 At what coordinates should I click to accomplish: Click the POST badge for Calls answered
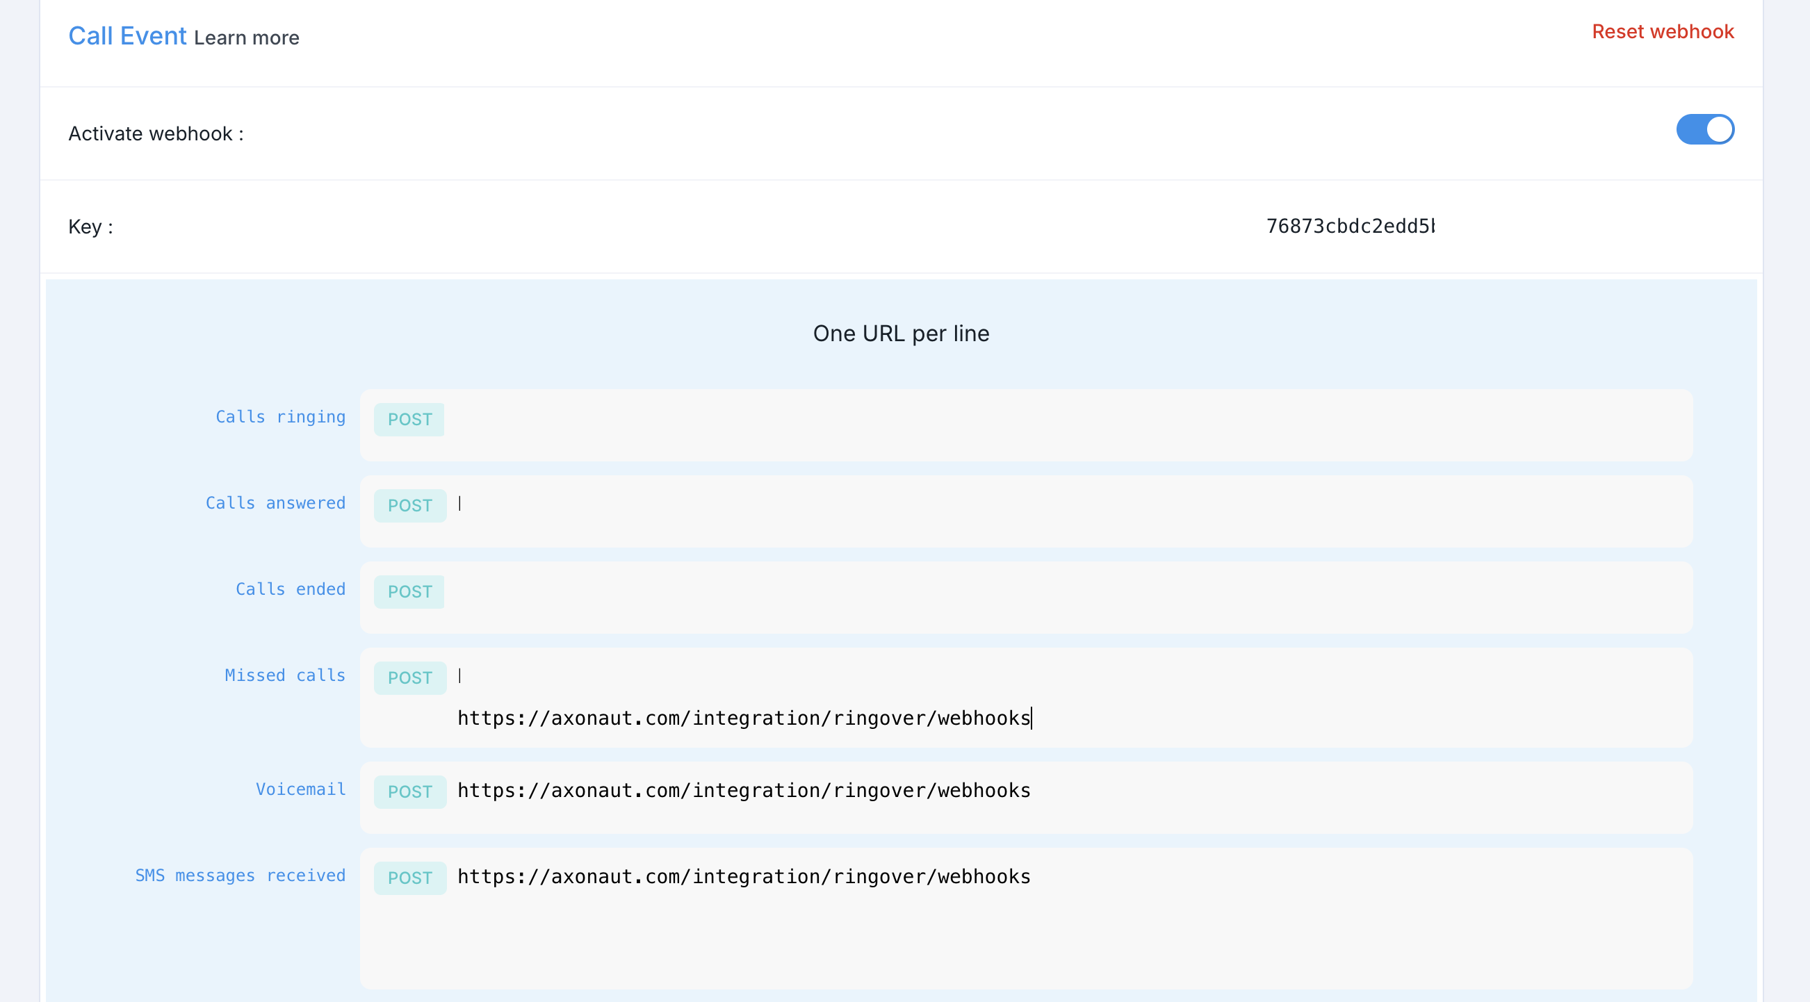(x=409, y=506)
